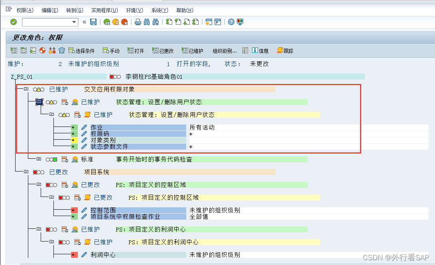Click the 已维护 toolbar button

coord(193,51)
